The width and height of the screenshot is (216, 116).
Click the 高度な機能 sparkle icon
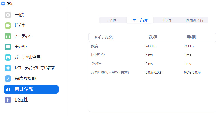click(8, 78)
